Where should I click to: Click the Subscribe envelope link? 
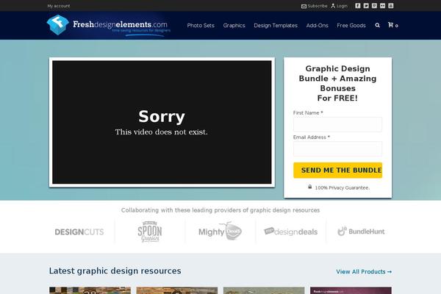tap(314, 6)
